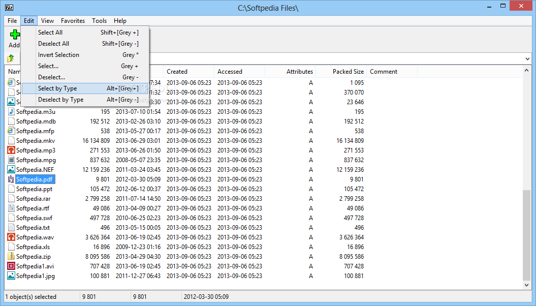Click the file icon of Softpedia.swf

11,218
